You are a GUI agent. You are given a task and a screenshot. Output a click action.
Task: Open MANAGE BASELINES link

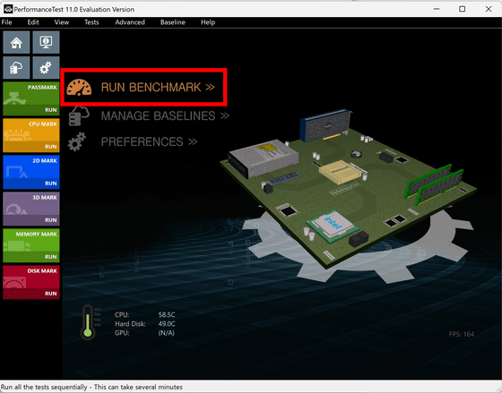[x=165, y=115]
